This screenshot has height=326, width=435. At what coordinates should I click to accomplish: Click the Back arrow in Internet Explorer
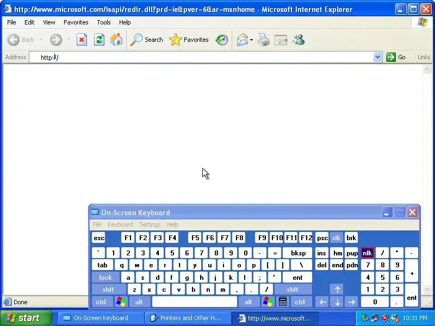[13, 40]
